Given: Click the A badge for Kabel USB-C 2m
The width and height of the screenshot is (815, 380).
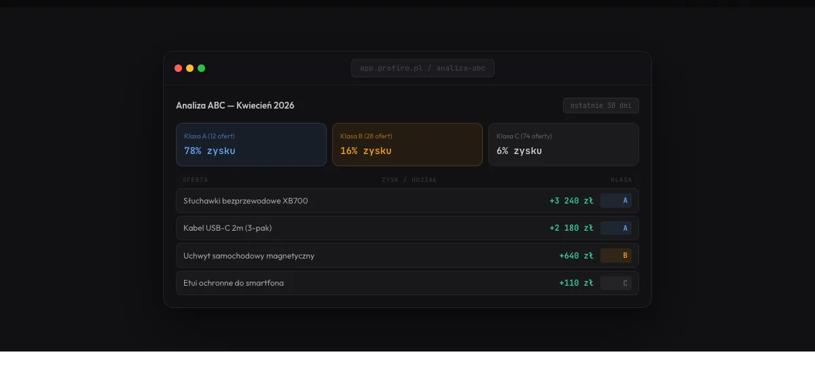Looking at the screenshot, I should pyautogui.click(x=616, y=228).
